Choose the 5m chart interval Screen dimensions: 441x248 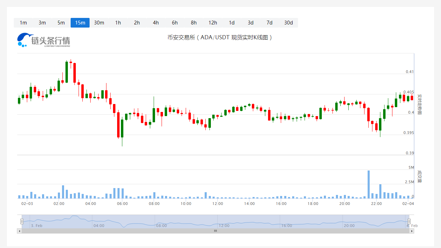61,23
